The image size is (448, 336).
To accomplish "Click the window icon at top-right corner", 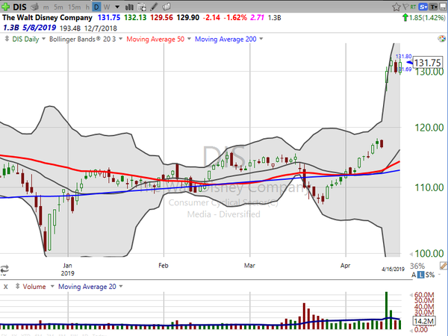I will pos(443,7).
